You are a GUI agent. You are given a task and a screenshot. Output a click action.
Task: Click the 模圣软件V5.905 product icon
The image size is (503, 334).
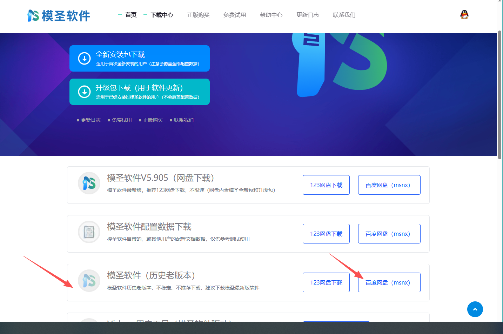pyautogui.click(x=89, y=183)
